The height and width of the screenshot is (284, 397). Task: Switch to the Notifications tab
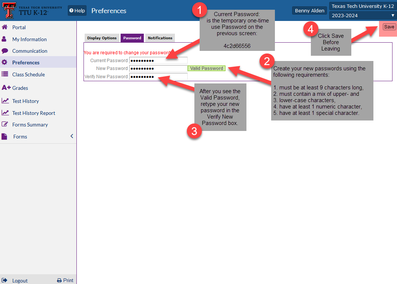[160, 38]
